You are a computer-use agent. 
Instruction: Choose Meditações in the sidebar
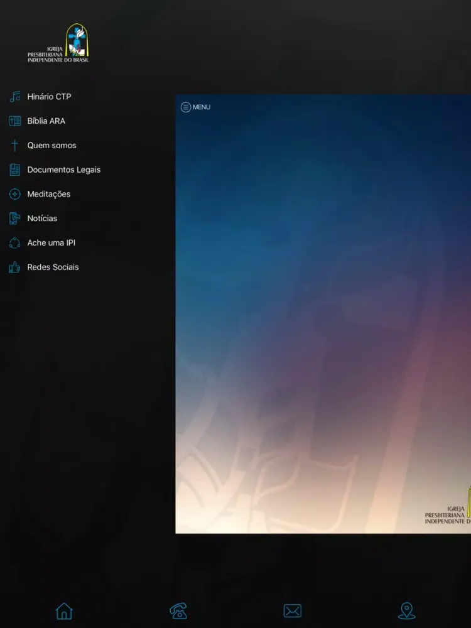(x=49, y=194)
